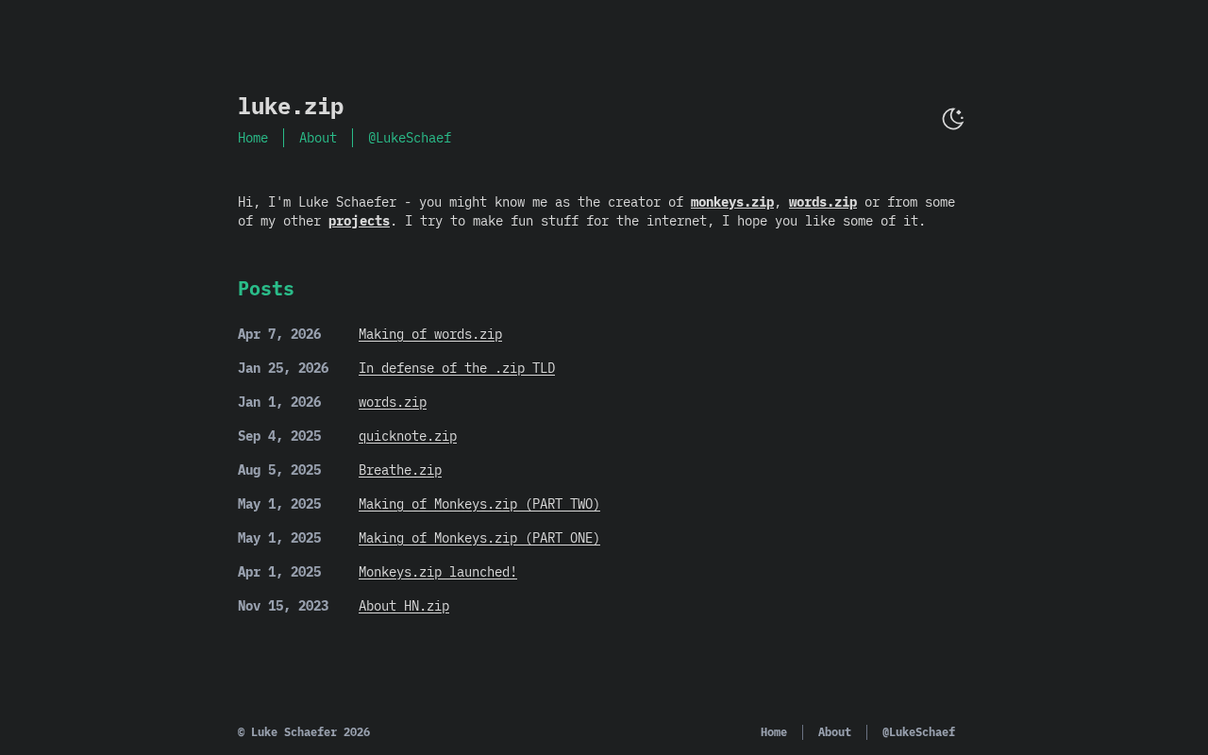This screenshot has height=755, width=1208.
Task: Open About in the header navigation
Action: pos(318,138)
